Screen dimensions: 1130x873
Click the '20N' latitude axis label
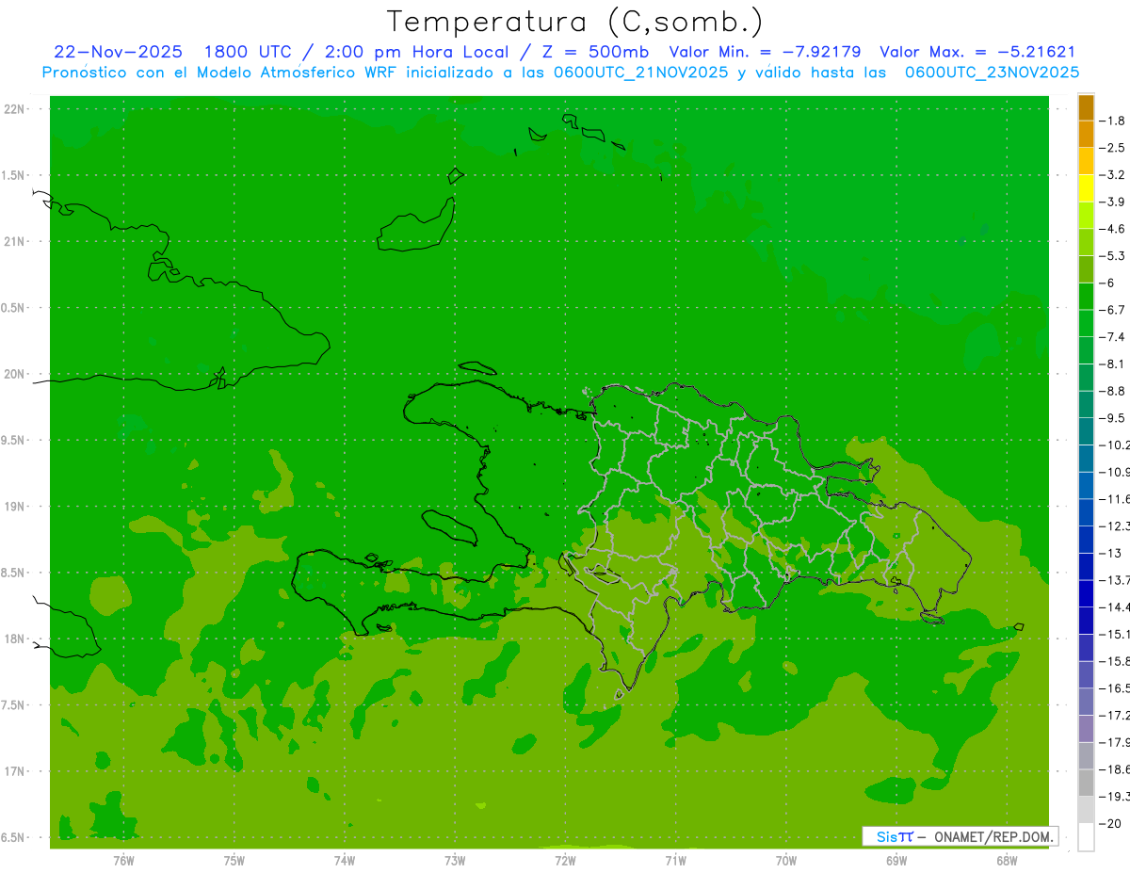click(13, 374)
